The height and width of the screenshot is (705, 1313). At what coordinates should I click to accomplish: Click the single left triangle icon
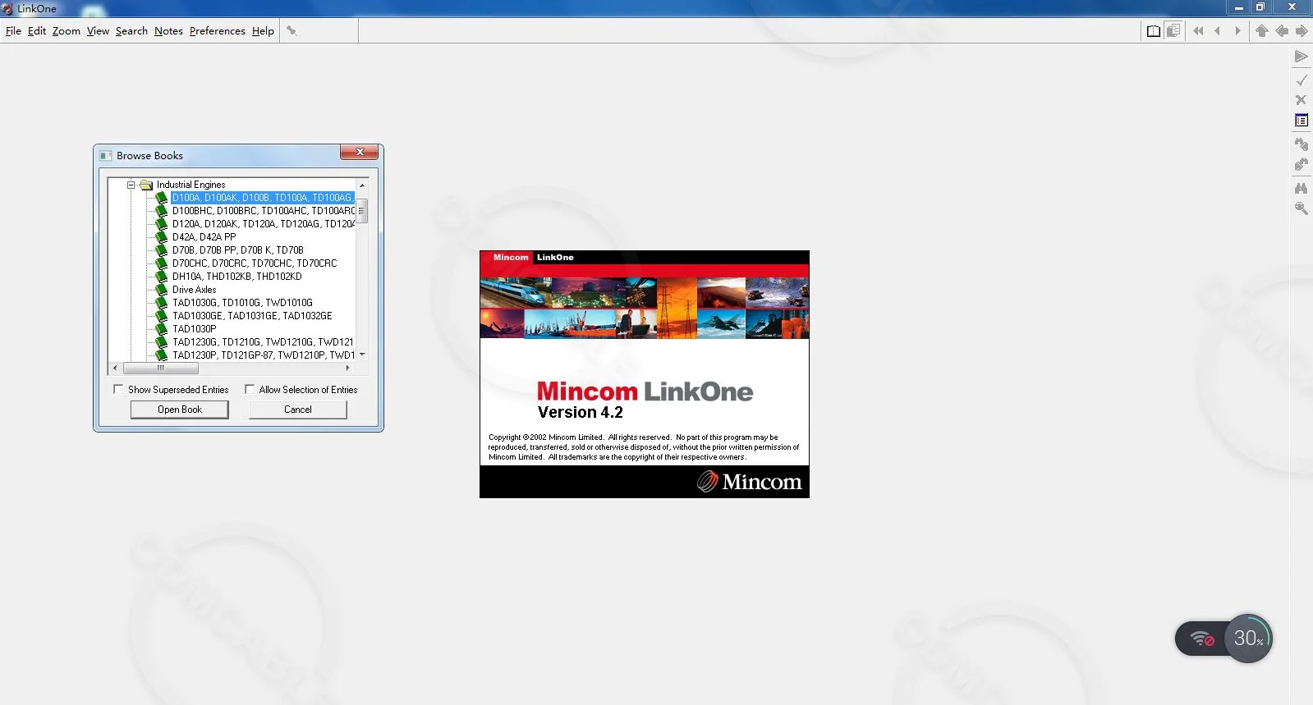[1218, 31]
